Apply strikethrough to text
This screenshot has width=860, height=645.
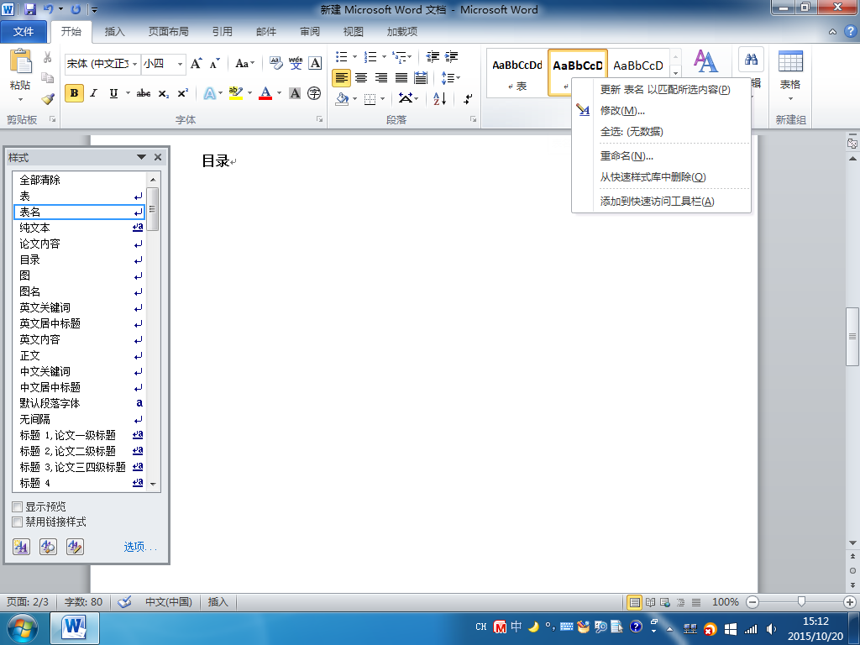(143, 93)
